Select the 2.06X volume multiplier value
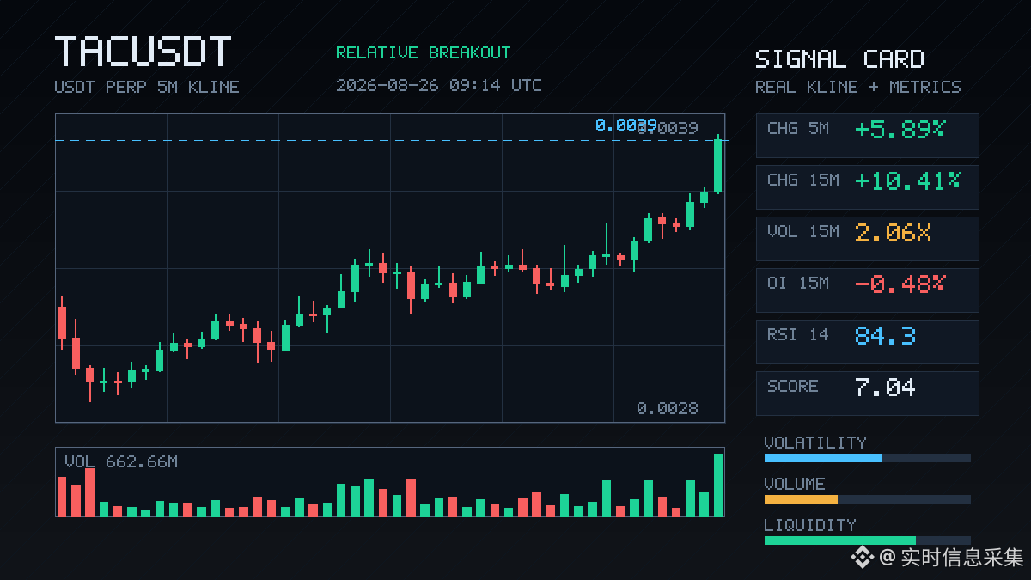 click(x=893, y=232)
